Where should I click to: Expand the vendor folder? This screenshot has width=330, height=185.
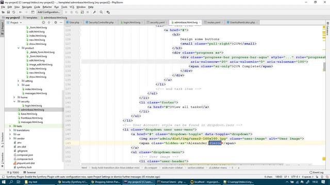10,138
